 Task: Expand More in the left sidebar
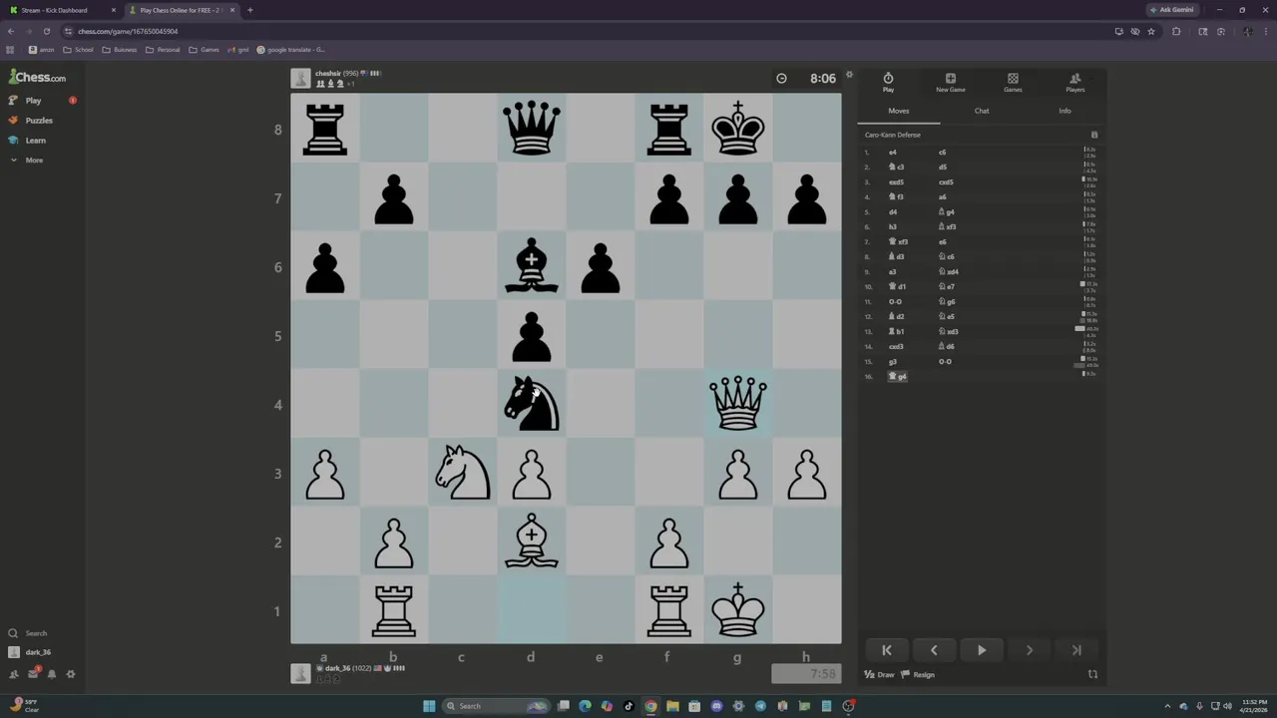point(27,161)
